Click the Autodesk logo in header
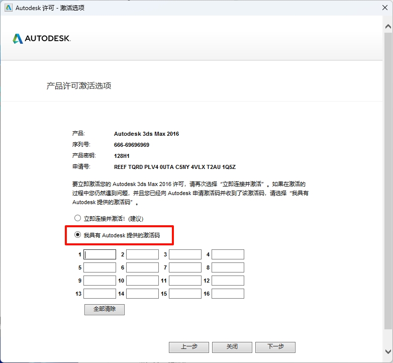The image size is (393, 363). point(41,39)
